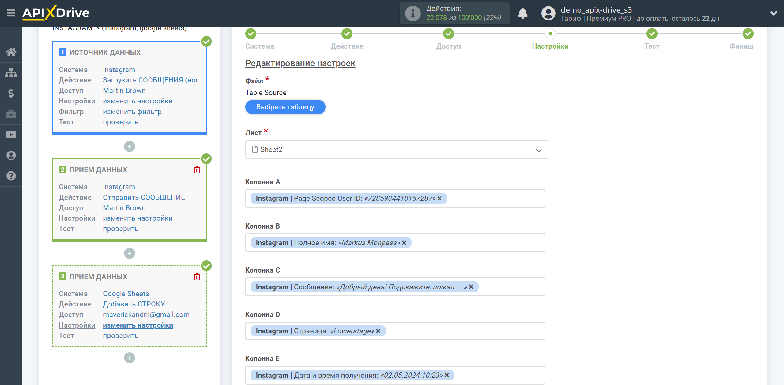Open Martin Brown access in source block

(x=124, y=91)
